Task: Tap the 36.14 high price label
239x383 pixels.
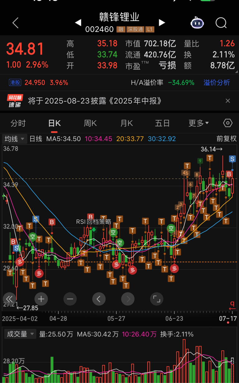Action: [212, 149]
